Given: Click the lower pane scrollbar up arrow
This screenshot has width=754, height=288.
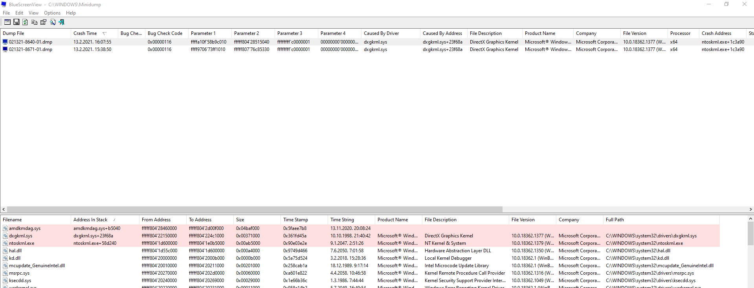Looking at the screenshot, I should [750, 219].
